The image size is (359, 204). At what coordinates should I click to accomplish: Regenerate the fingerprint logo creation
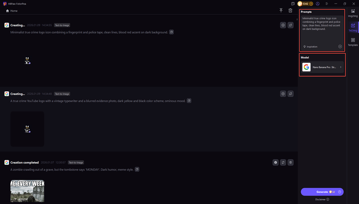290,25
